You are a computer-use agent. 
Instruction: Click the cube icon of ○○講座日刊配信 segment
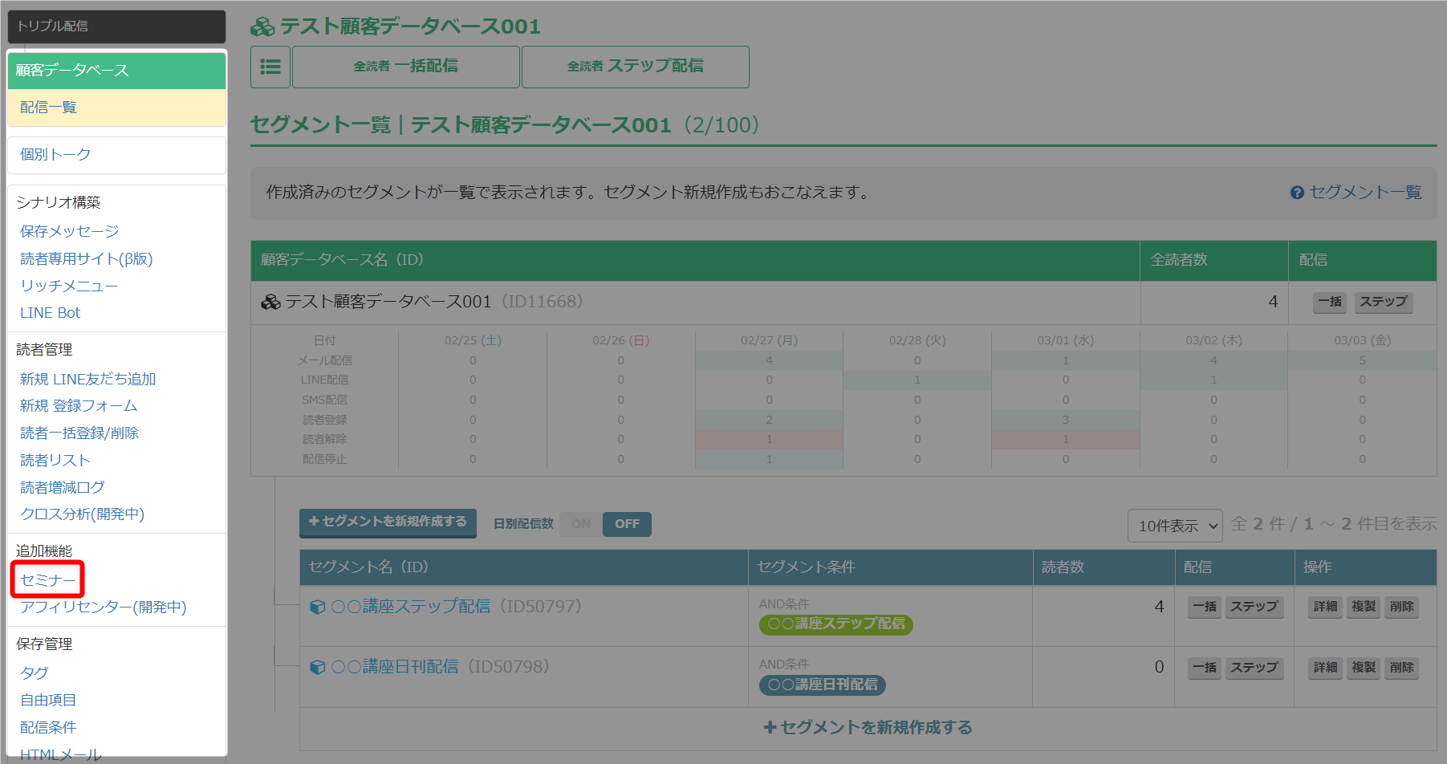318,668
